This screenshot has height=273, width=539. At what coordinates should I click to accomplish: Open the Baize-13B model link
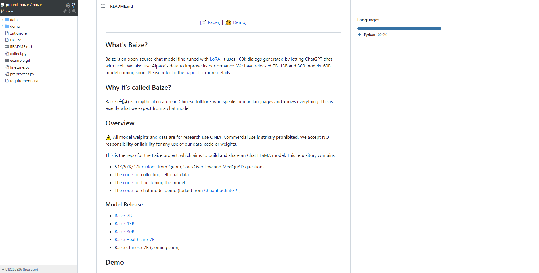(124, 224)
